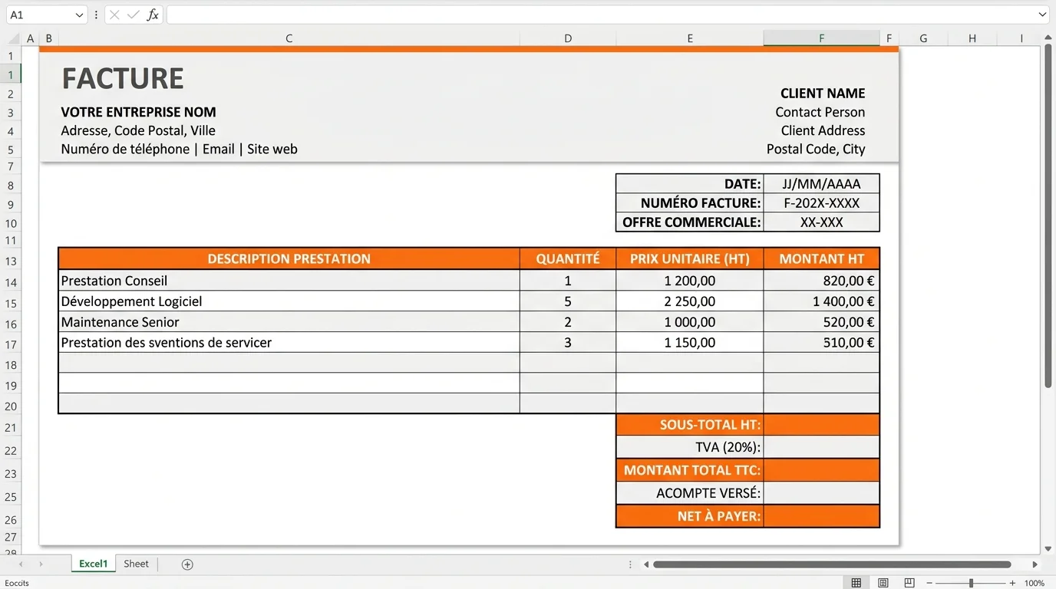The image size is (1056, 589).
Task: Confirm entry with the checkmark icon
Action: coord(132,14)
